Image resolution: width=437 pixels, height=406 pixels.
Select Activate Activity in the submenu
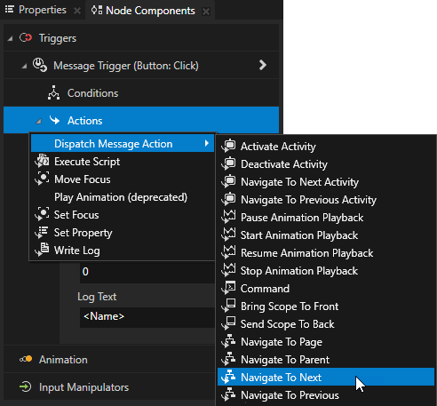[326, 147]
